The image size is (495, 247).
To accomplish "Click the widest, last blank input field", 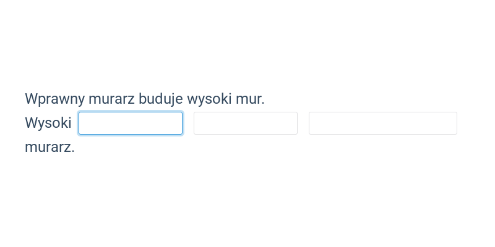I will point(383,123).
